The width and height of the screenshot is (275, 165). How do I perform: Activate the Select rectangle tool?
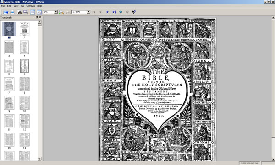26,12
